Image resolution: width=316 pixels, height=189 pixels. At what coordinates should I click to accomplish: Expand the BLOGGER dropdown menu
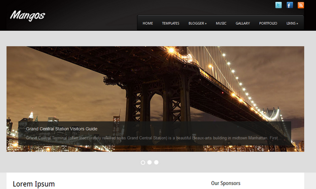coord(197,23)
